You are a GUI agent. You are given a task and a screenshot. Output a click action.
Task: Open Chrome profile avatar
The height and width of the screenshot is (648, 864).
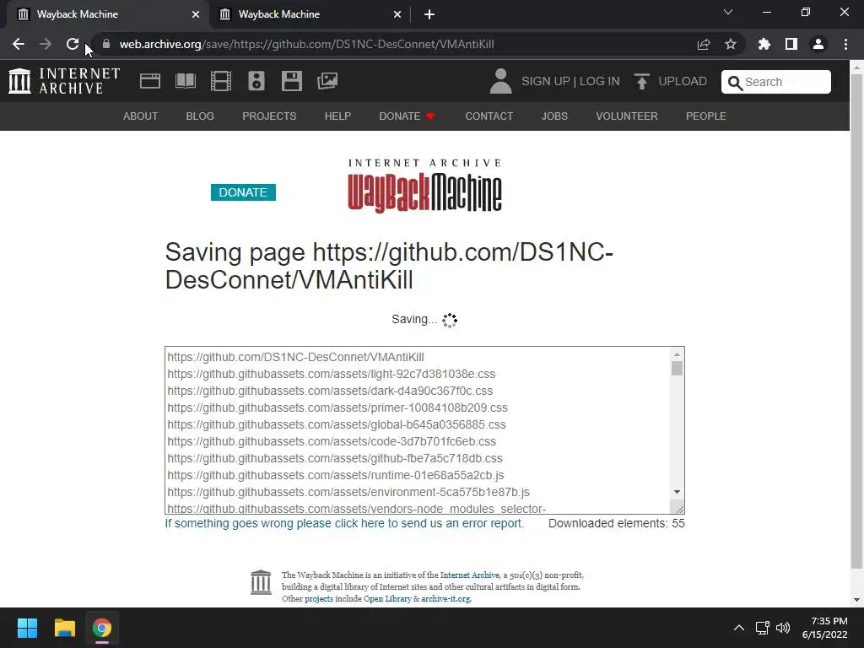[x=818, y=44]
